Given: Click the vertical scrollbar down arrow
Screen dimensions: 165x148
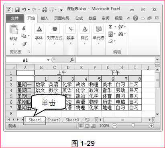Looking at the screenshot, I should click(157, 115).
